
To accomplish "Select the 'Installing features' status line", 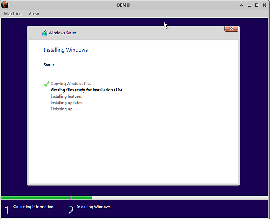I will [66, 96].
